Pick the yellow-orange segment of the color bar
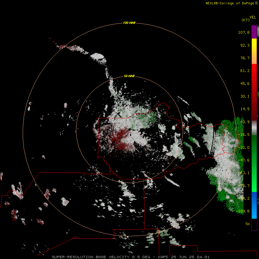Screen dimensions: 259x259 click(254, 51)
